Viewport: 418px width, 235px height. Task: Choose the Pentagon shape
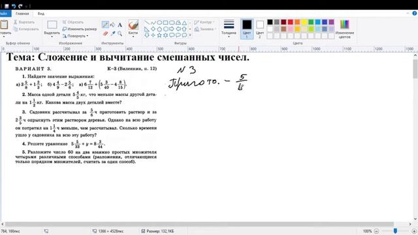[159, 29]
